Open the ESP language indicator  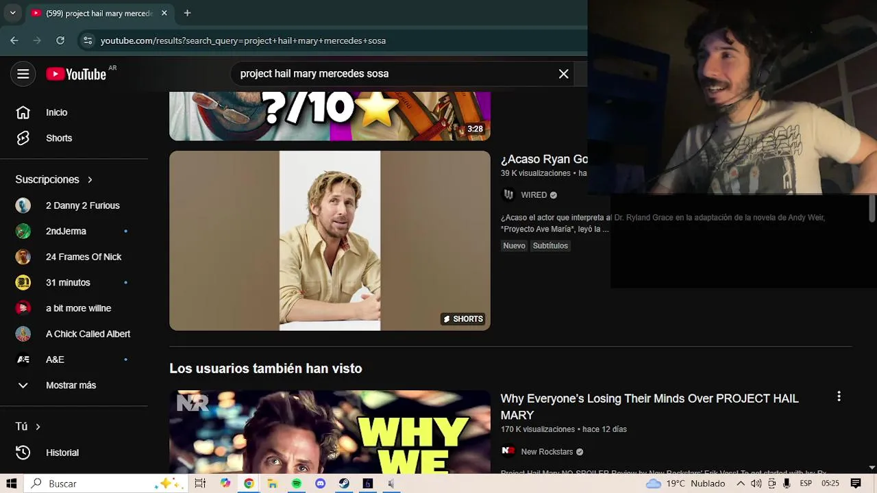806,483
